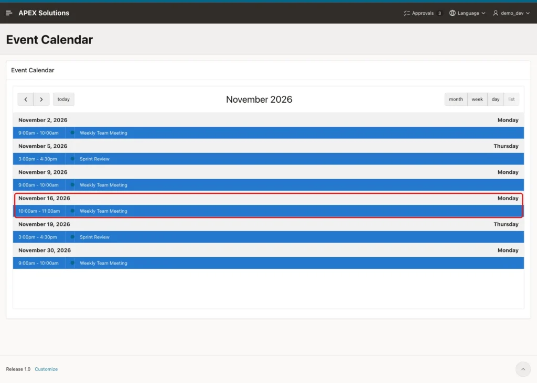Switch to week view

[x=477, y=99]
